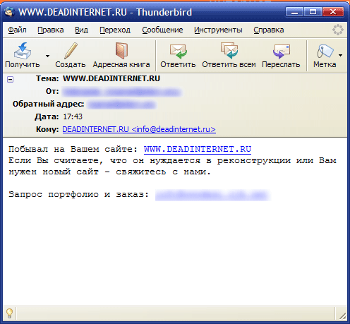Click the Переслать forward icon

point(281,51)
